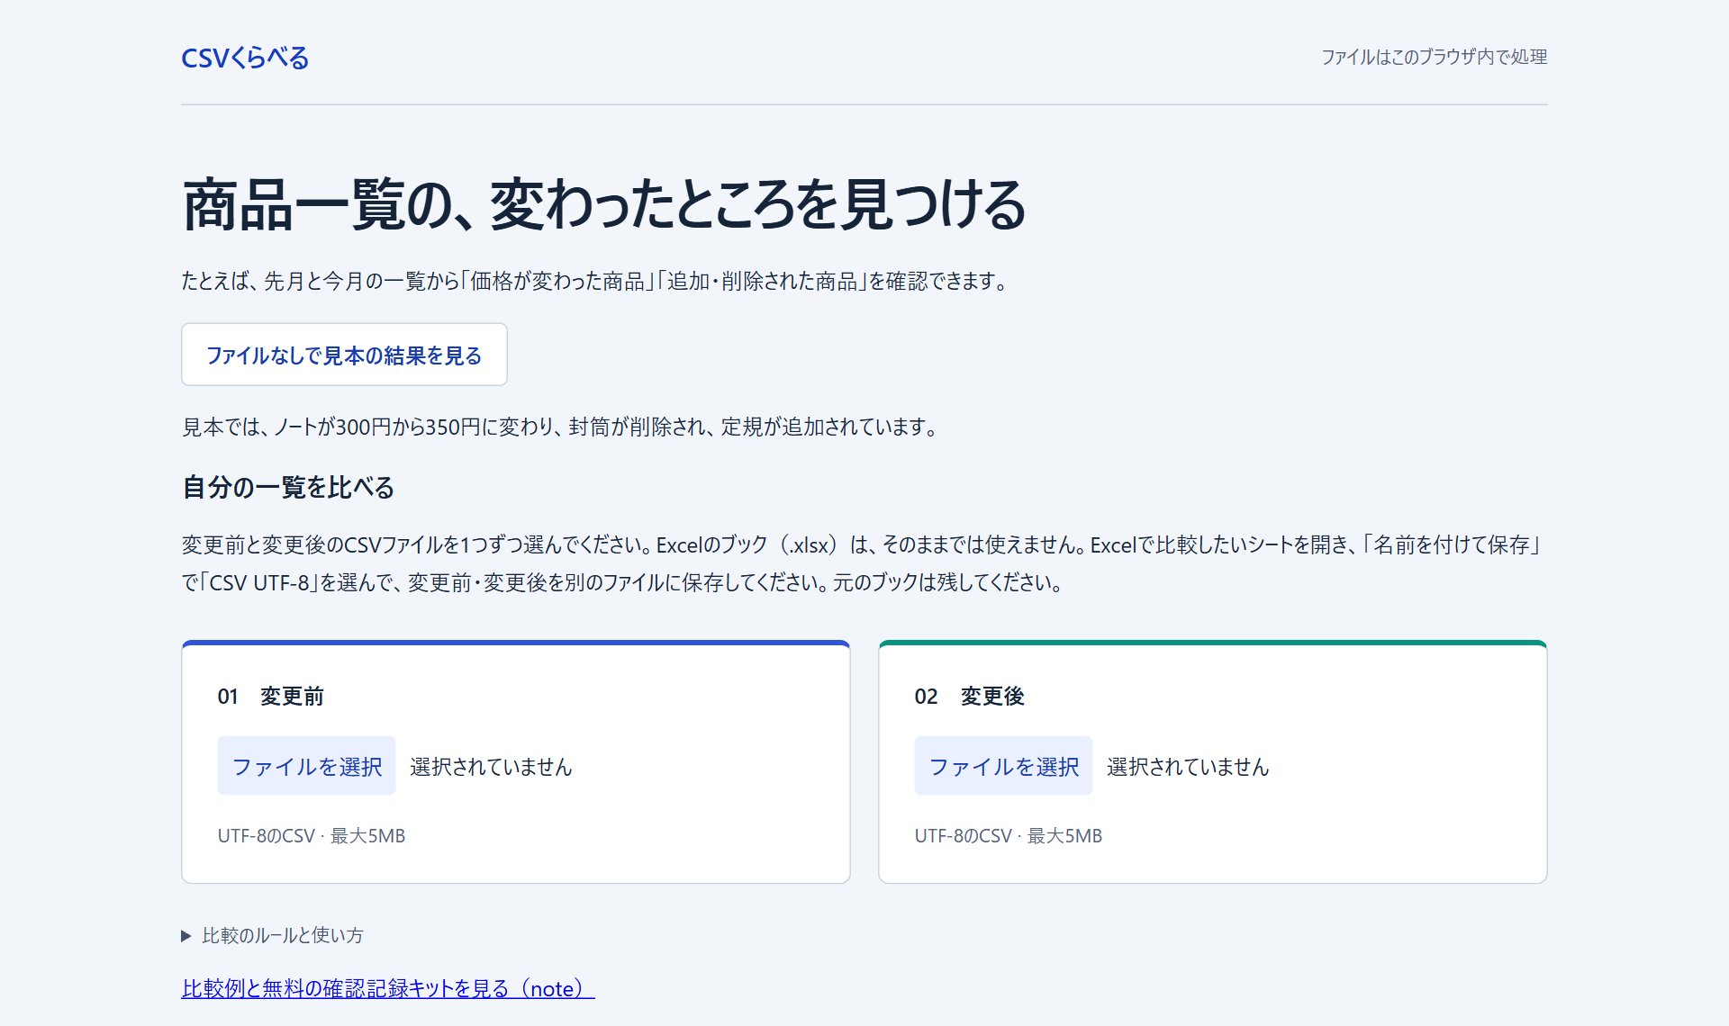Choose a file in the 01 変更前 card
Image resolution: width=1729 pixels, height=1026 pixels.
point(306,766)
